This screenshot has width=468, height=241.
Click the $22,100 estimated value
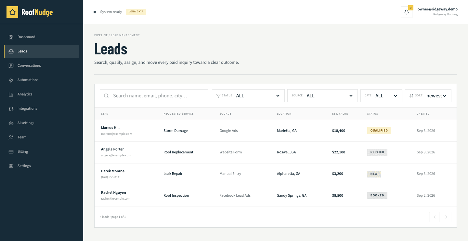tap(339, 152)
